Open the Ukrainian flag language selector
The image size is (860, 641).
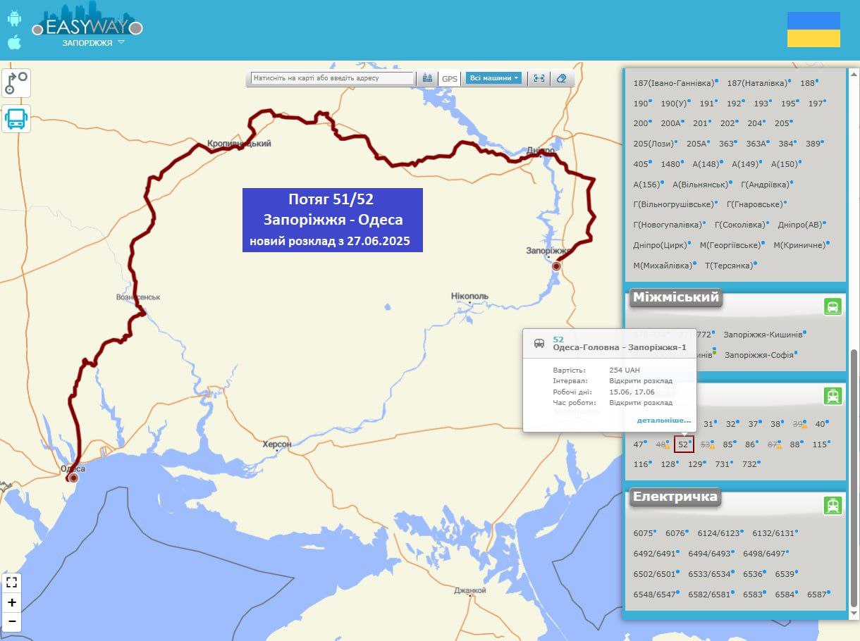813,30
